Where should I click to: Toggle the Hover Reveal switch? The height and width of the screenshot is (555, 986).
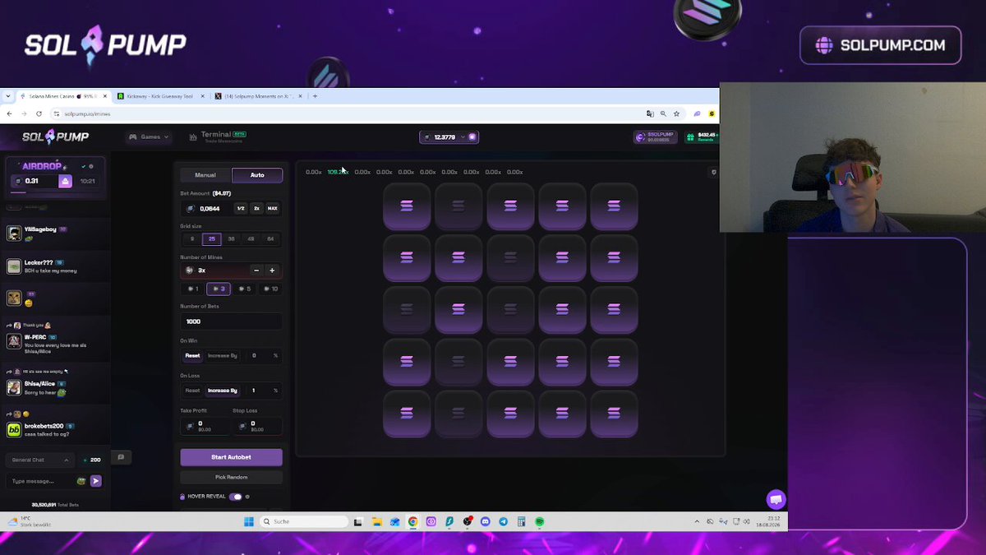[236, 497]
